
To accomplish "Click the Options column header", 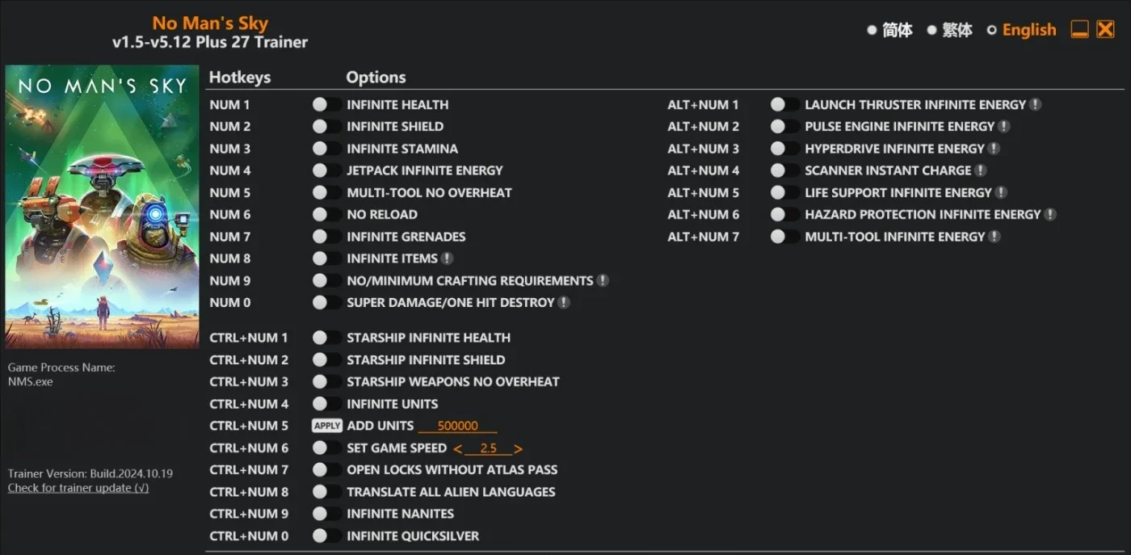I will [376, 78].
